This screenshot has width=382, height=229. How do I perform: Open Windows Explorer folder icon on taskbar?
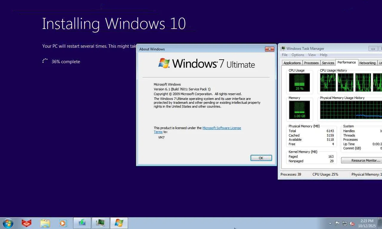(x=45, y=223)
